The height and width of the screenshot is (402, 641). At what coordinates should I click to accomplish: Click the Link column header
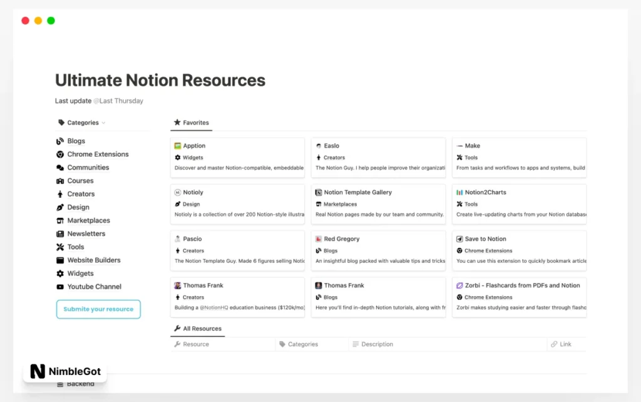[x=565, y=344]
